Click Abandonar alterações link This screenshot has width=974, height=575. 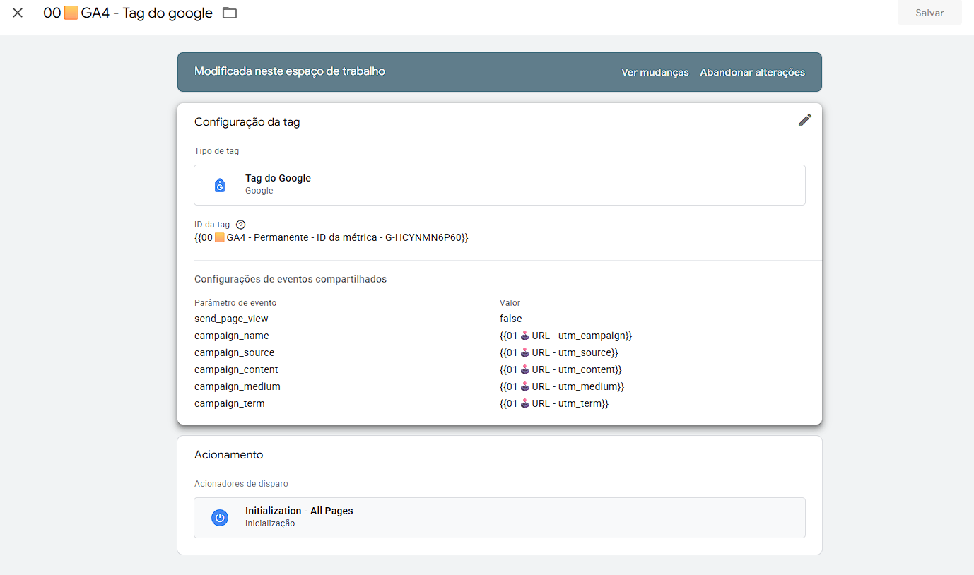[x=752, y=72]
